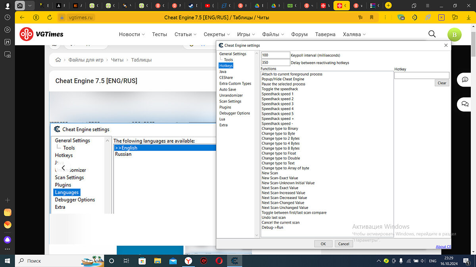This screenshot has width=476, height=267.
Task: Expand the Файлы dropdown menu
Action: (x=273, y=34)
